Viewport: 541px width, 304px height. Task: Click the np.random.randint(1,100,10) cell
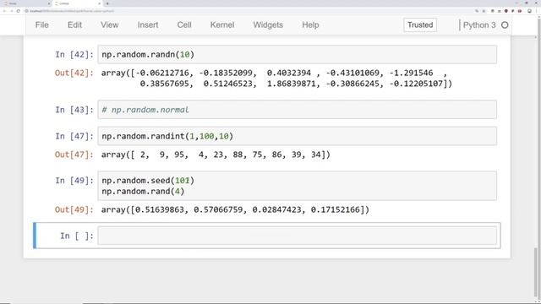[x=297, y=136]
